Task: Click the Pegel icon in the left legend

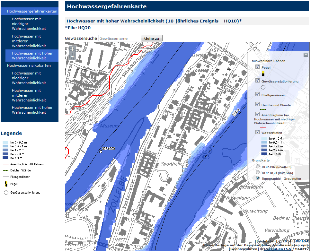Action: coord(6,184)
